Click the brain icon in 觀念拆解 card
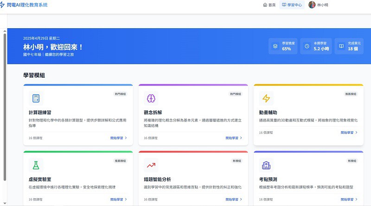Screen dimensions: 371x206 (x=151, y=98)
